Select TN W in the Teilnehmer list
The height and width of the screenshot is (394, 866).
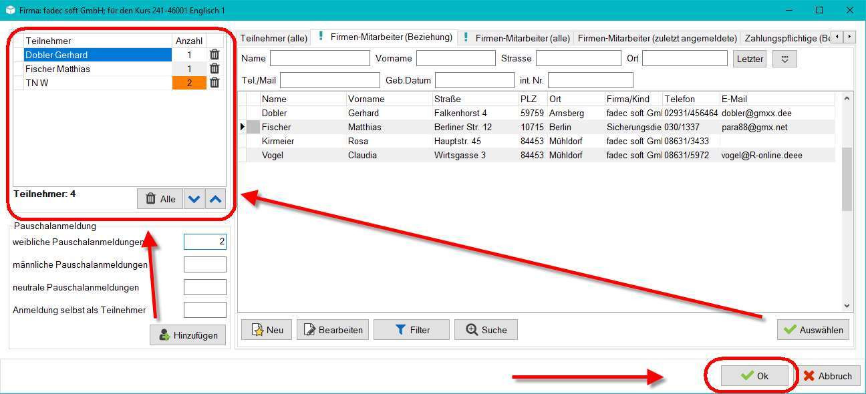[x=98, y=83]
